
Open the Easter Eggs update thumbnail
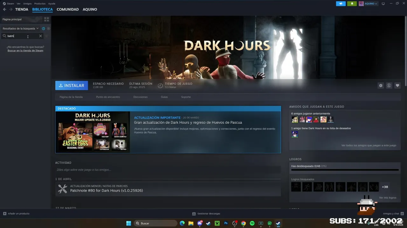click(x=93, y=132)
